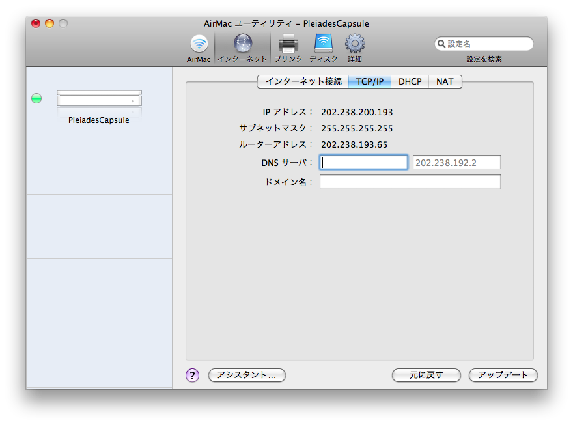This screenshot has width=573, height=425.
Task: Click the 元に戻す revert button
Action: 426,375
